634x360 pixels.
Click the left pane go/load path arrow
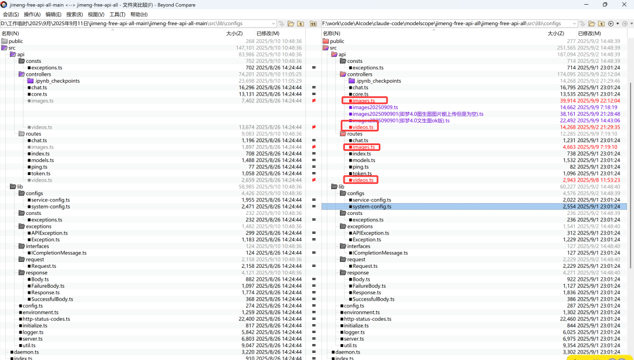click(282, 24)
